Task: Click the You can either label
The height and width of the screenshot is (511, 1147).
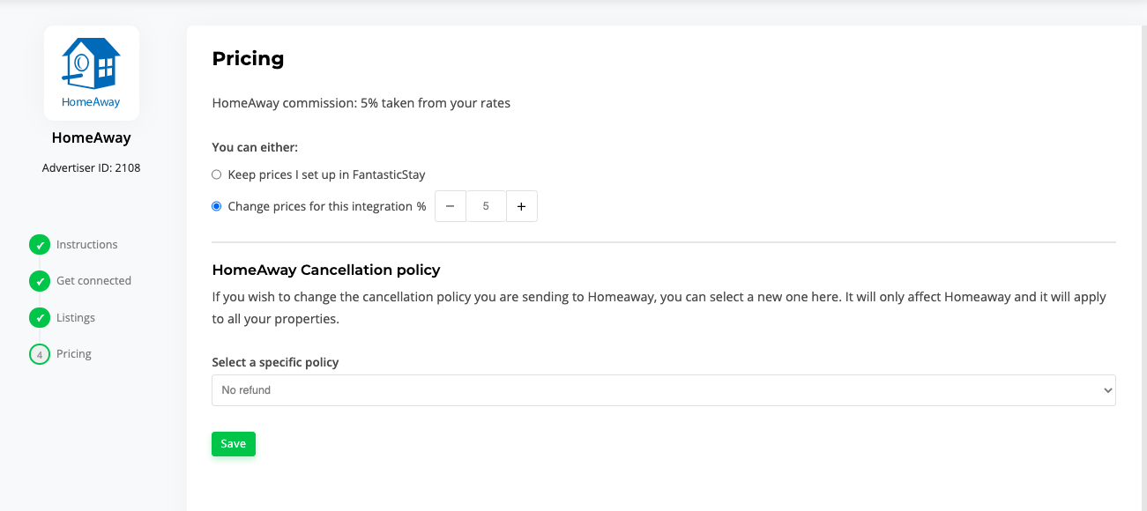Action: coord(255,147)
